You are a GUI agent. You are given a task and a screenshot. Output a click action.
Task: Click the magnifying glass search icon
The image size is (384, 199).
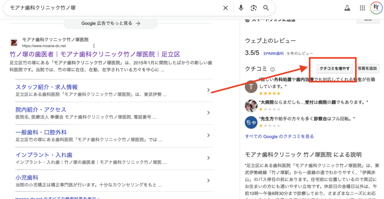(266, 8)
